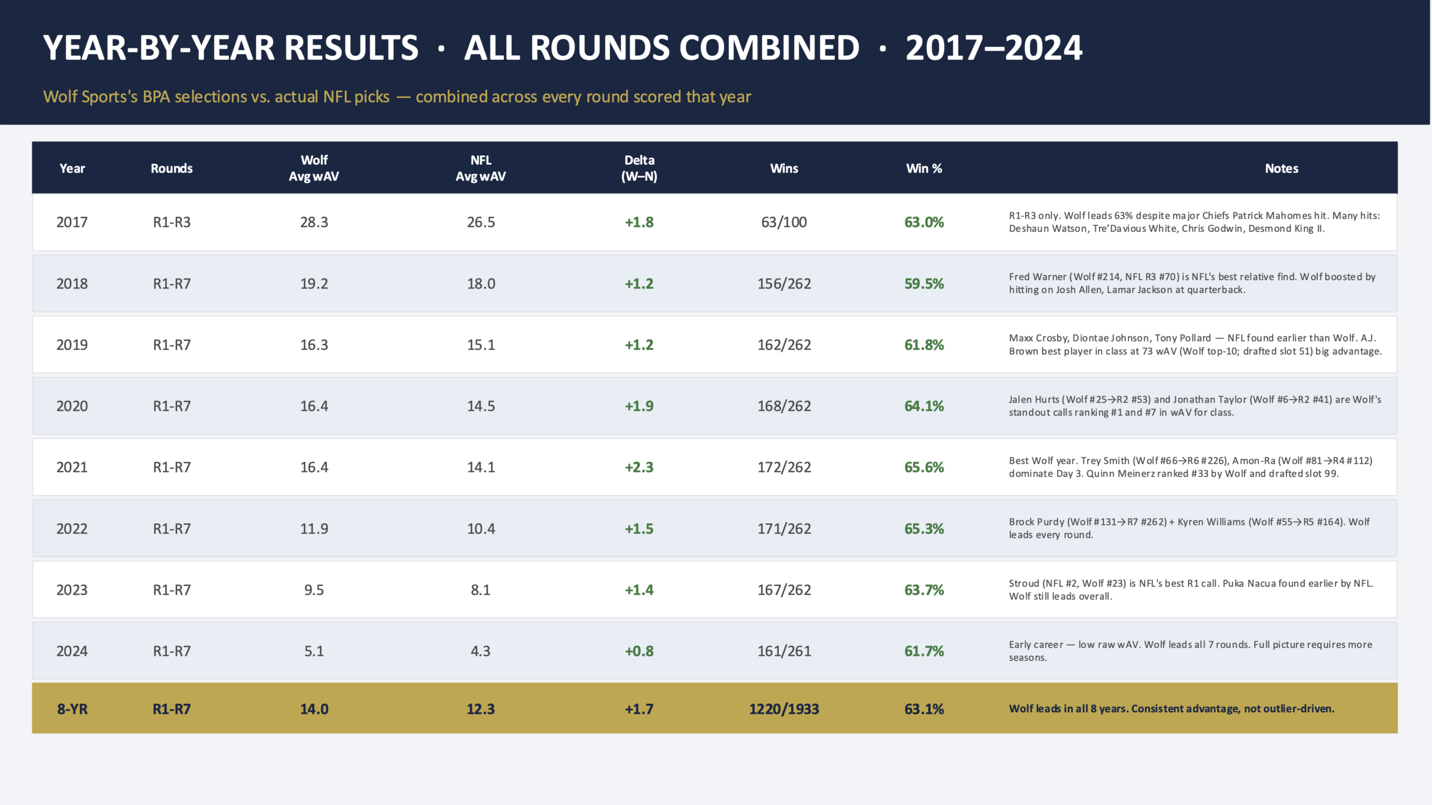Click the Brock Purdy note in the 2022 row
1432x805 pixels.
tap(1189, 528)
